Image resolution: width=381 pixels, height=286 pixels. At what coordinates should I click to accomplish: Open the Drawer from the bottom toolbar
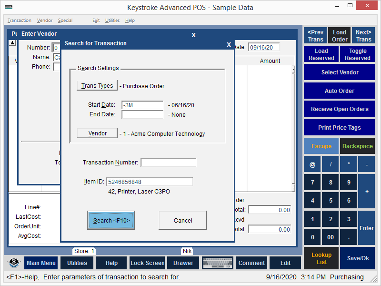point(183,263)
